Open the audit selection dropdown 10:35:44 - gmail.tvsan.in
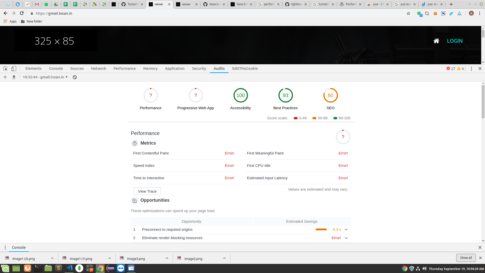Viewport: 485px width, 273px height. pyautogui.click(x=45, y=77)
